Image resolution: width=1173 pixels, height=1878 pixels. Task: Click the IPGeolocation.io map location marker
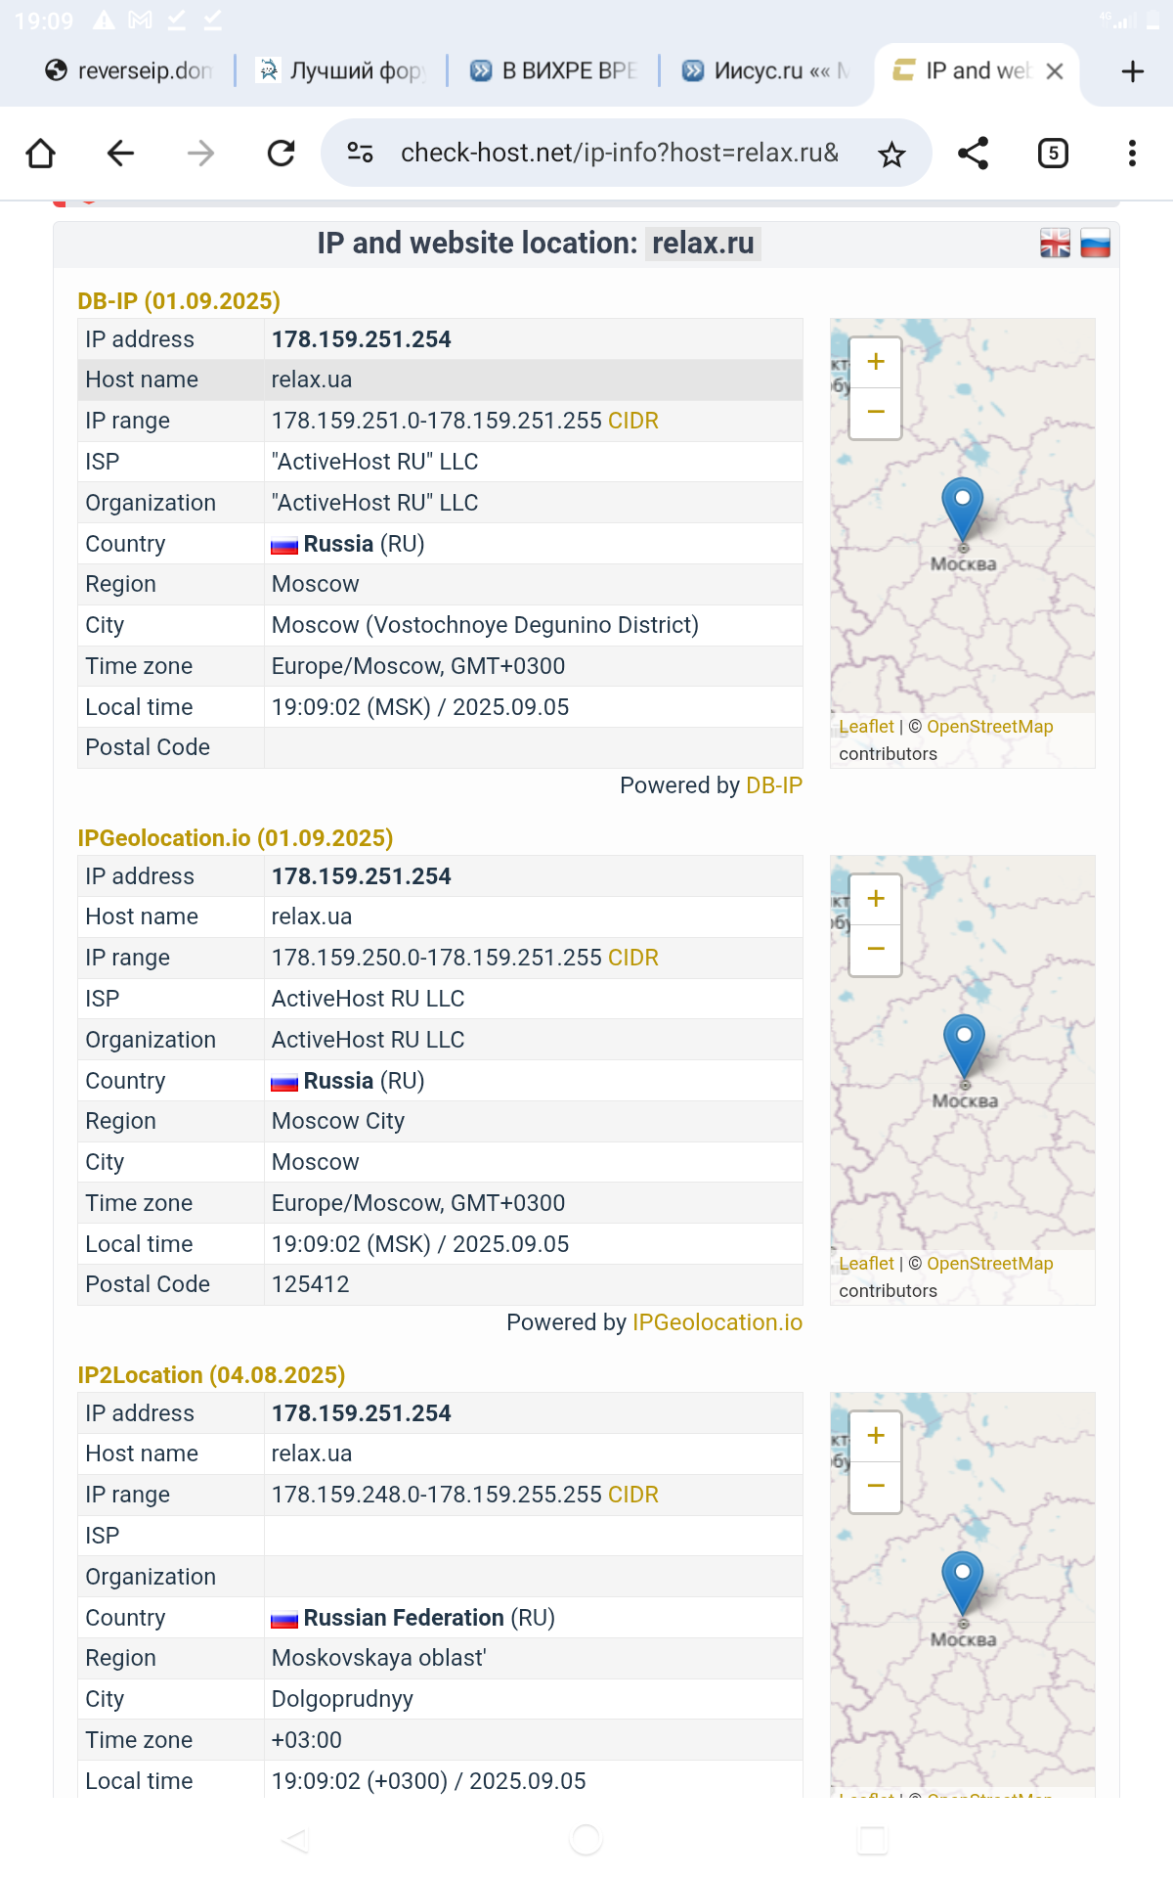[965, 1048]
